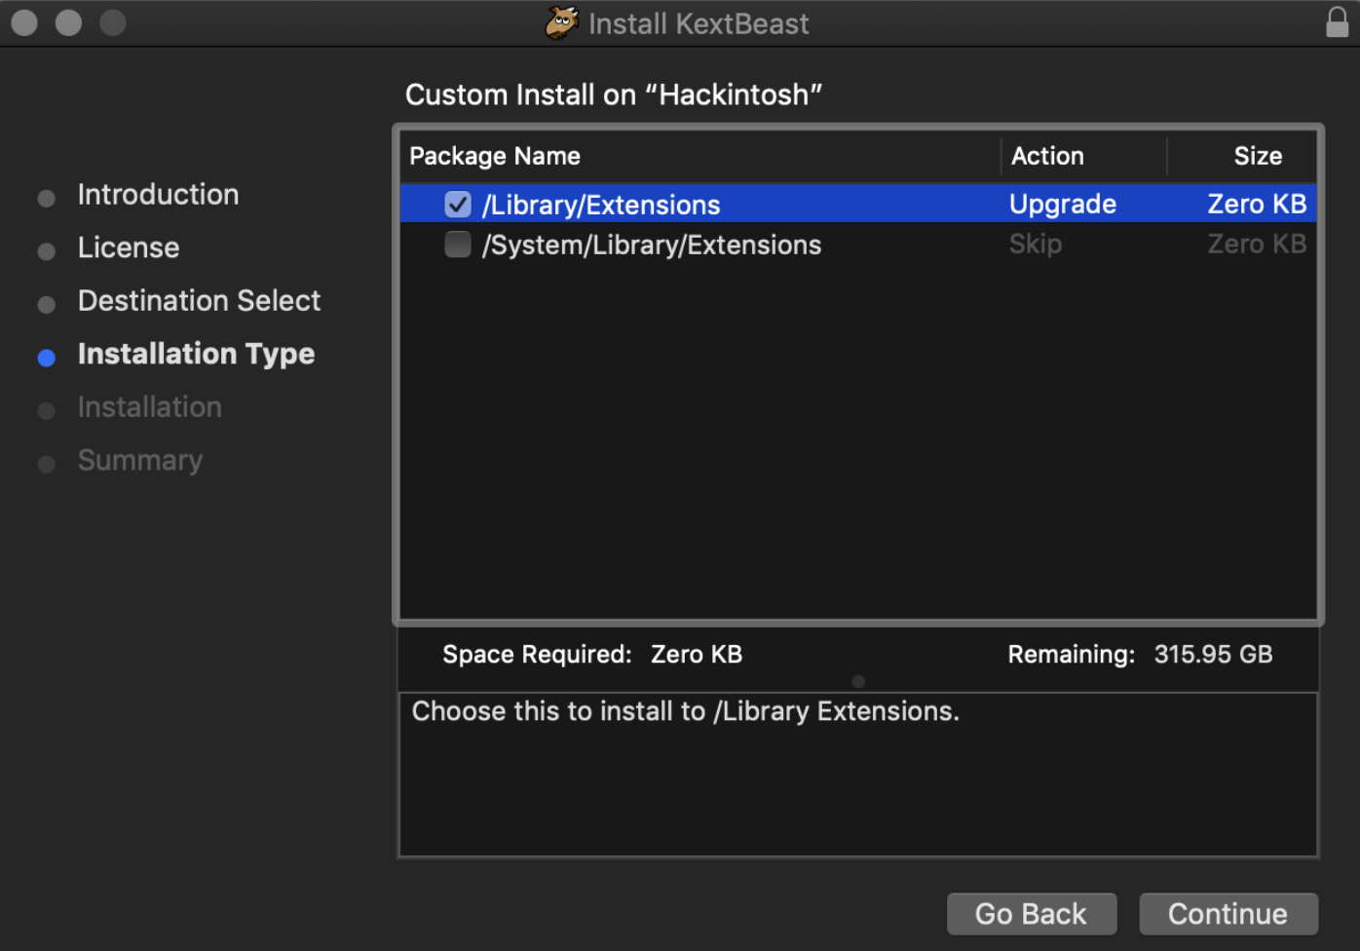Click the lock icon in title bar

pos(1338,22)
